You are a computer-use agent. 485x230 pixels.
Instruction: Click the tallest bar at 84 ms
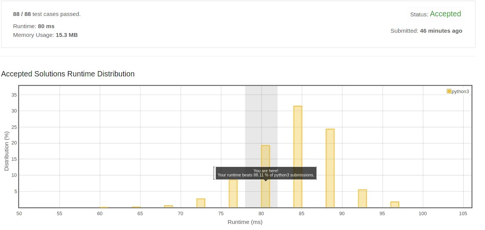(x=298, y=157)
